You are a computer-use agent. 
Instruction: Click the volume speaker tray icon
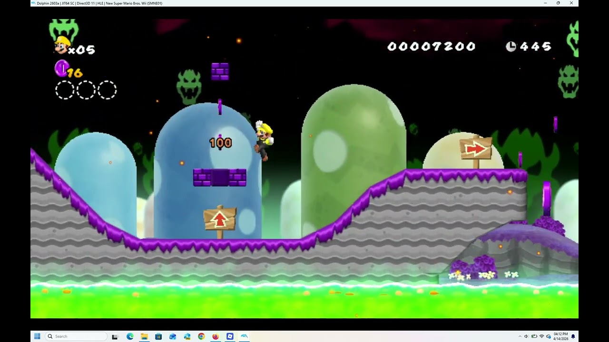526,336
